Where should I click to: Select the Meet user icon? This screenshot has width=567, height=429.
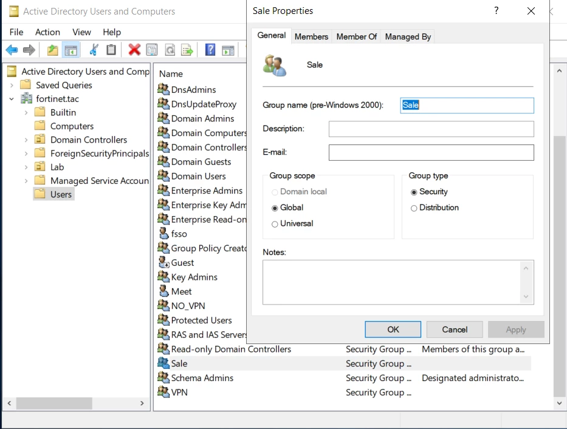(x=164, y=291)
